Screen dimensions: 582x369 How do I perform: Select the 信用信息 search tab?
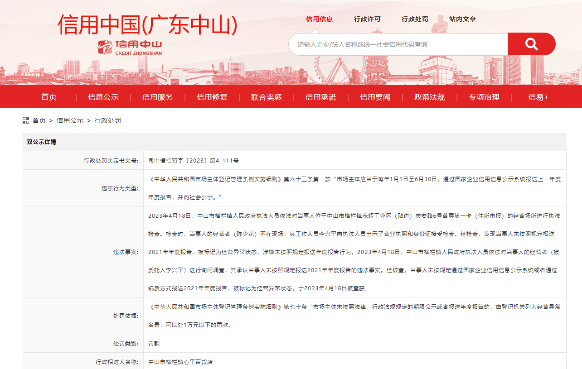click(x=320, y=19)
